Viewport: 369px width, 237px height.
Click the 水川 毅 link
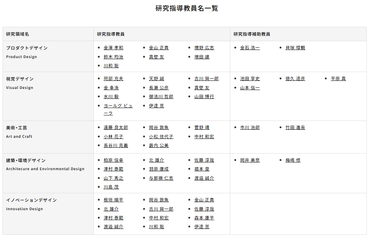point(111,97)
